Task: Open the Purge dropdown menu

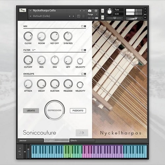Action: (92, 15)
